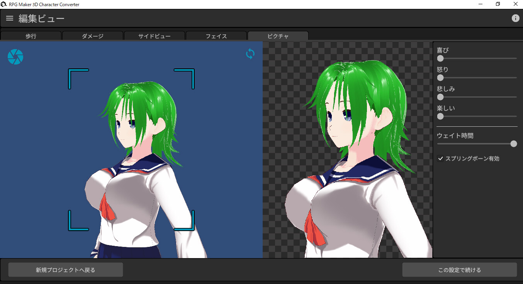Click the camera capture aperture icon
Viewport: 523px width, 284px height.
click(15, 56)
